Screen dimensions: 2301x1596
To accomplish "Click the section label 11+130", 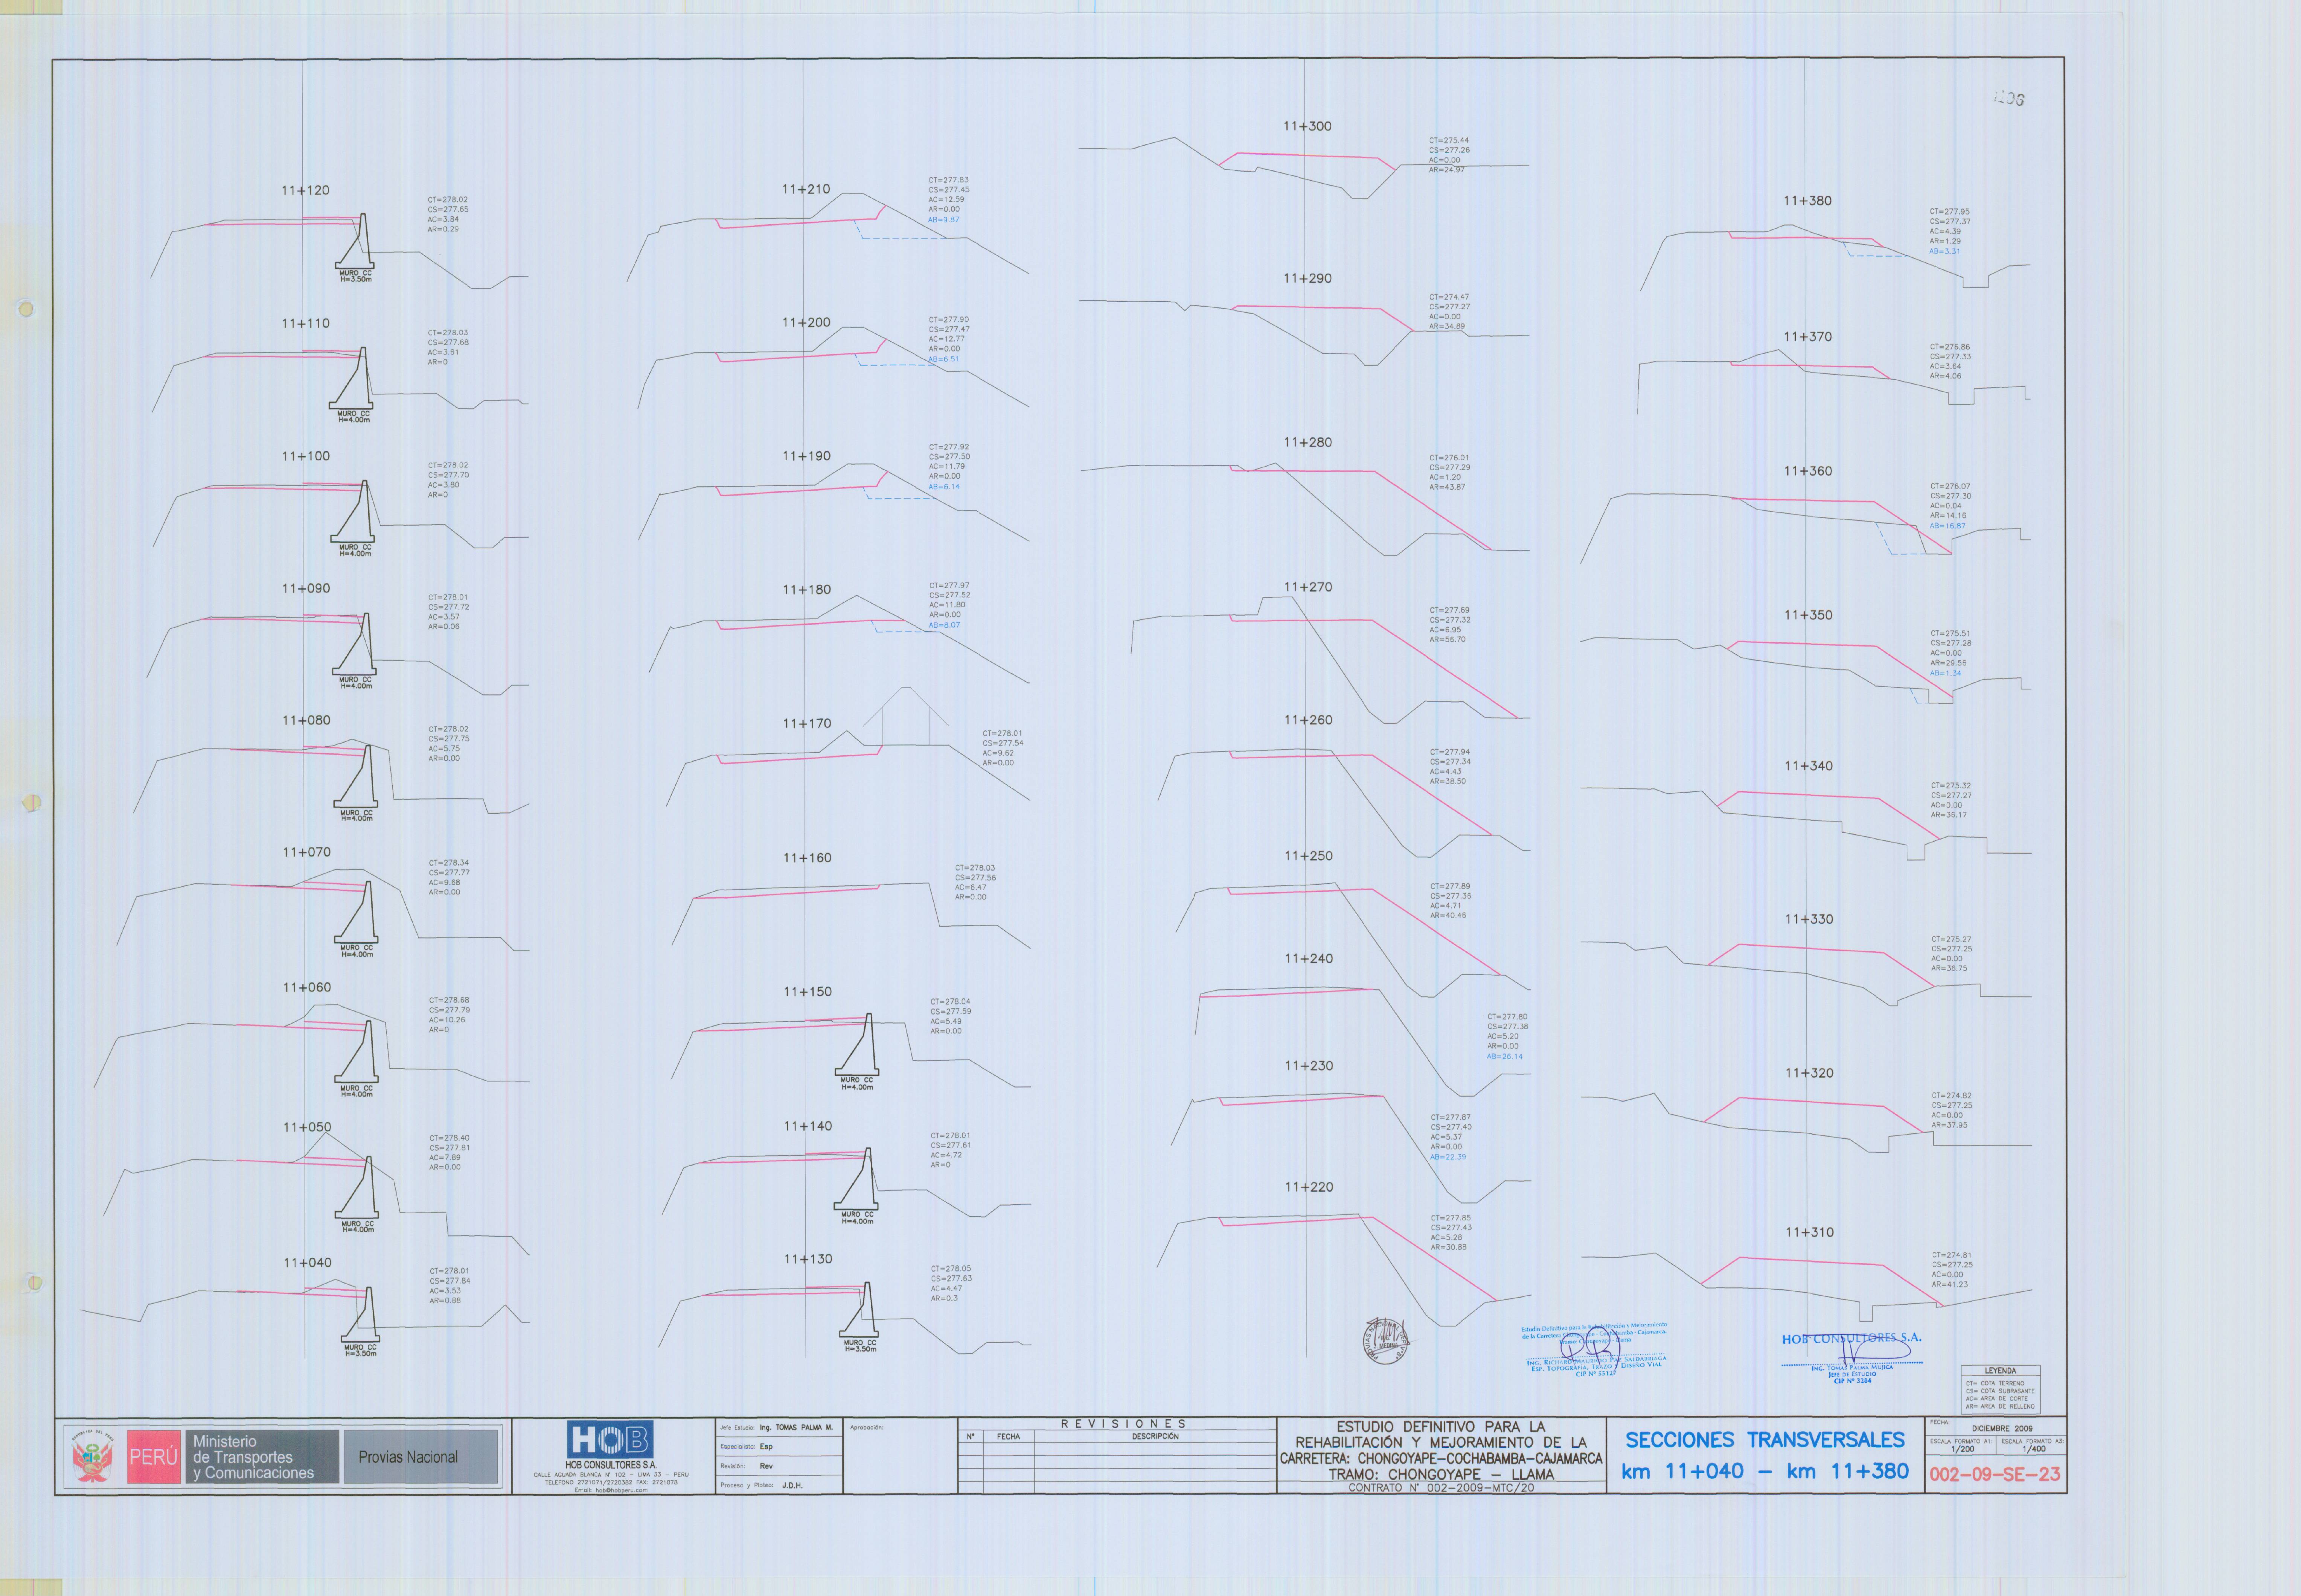I will (808, 1259).
